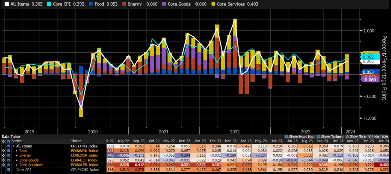Click the crosshair icon in Series header row

(x=3, y=141)
